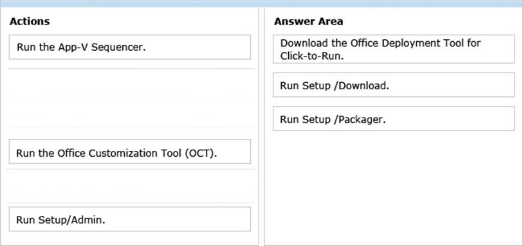Click the word 'Sequencer.' in first action
Screen dimensions: 523x246
118,48
